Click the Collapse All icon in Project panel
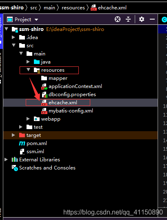This screenshot has height=220, width=167. [x=128, y=19]
